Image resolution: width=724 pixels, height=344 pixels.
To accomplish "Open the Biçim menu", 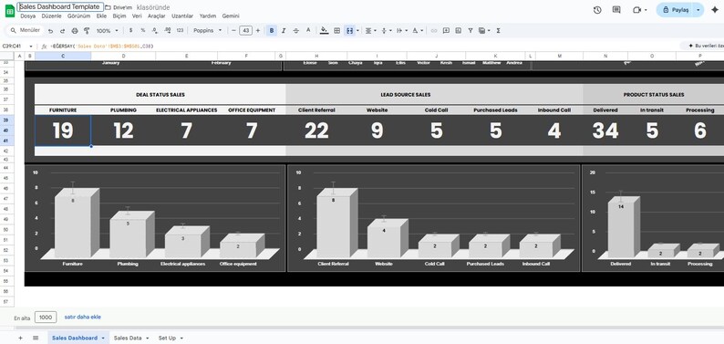I will [x=119, y=16].
